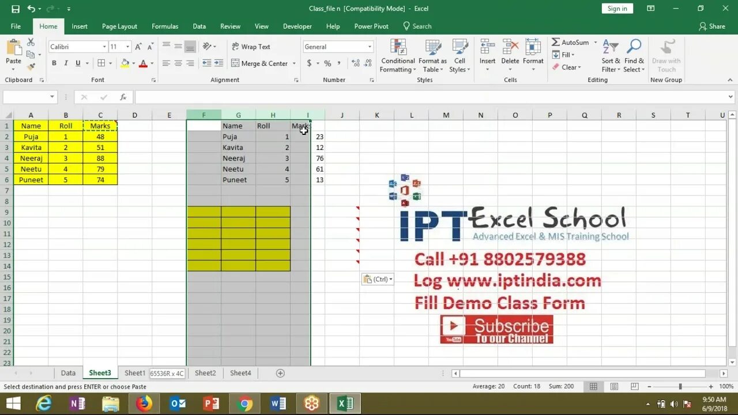Open the Name Box dropdown arrow
The height and width of the screenshot is (415, 738).
52,97
